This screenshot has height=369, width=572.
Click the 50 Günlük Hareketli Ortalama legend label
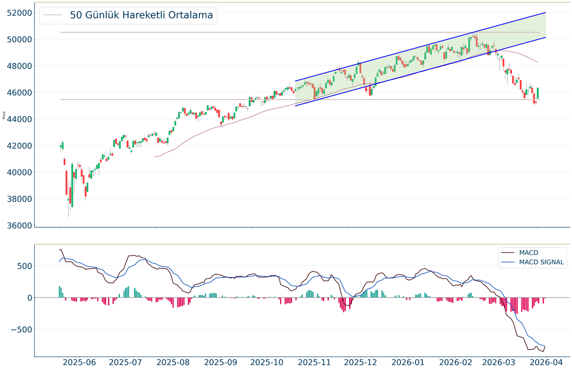141,15
